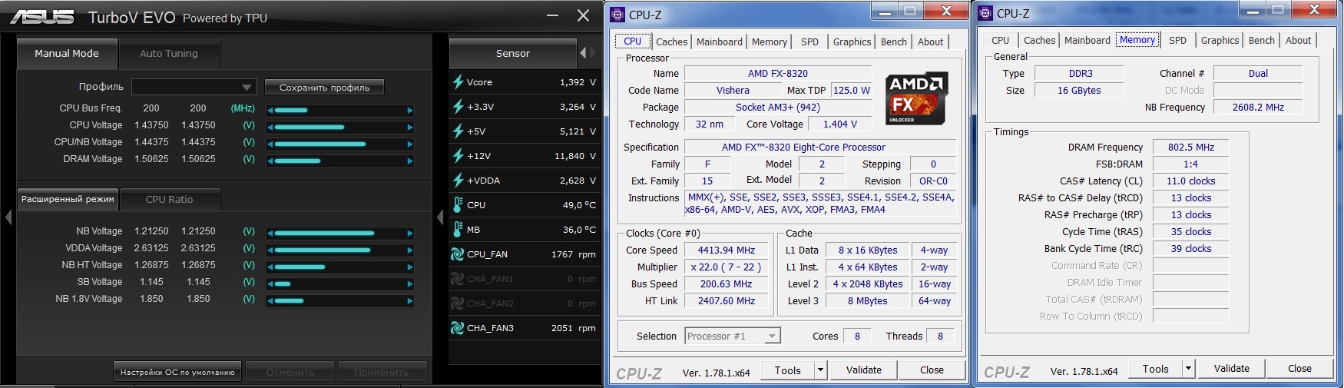Viewport: 1344px width, 388px height.
Task: Decrease CPU Bus Freq. with left slider arrow
Action: (270, 111)
